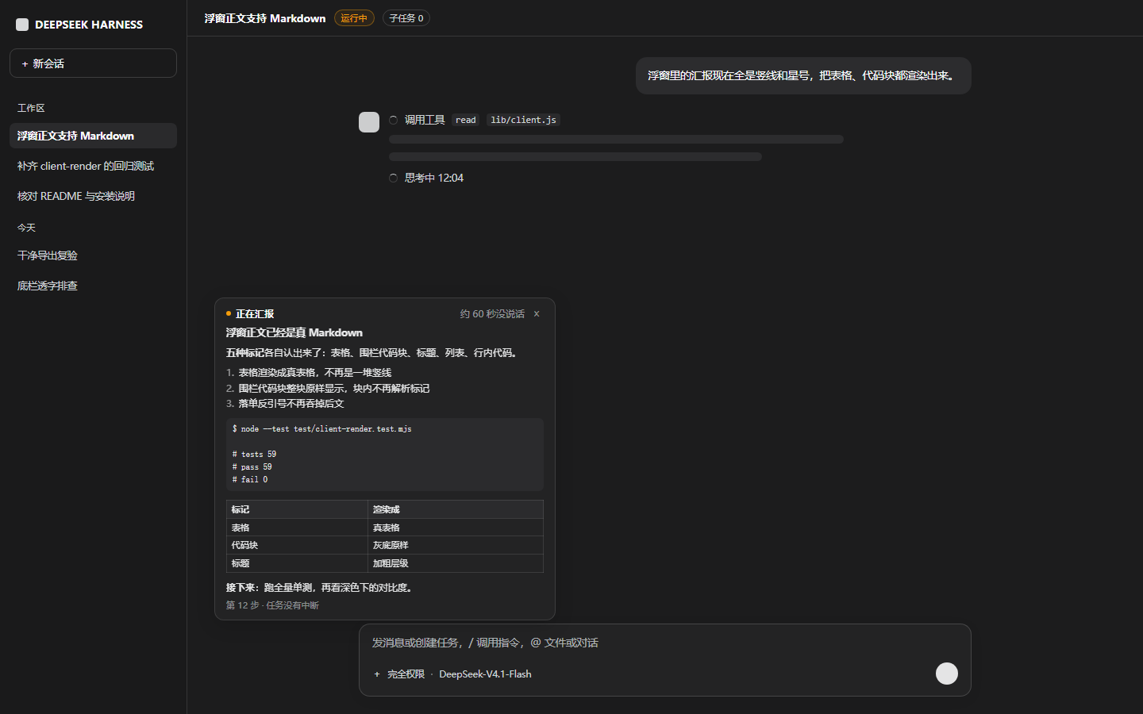Click the lib/client.js file tag
This screenshot has height=714, width=1143.
pos(523,120)
